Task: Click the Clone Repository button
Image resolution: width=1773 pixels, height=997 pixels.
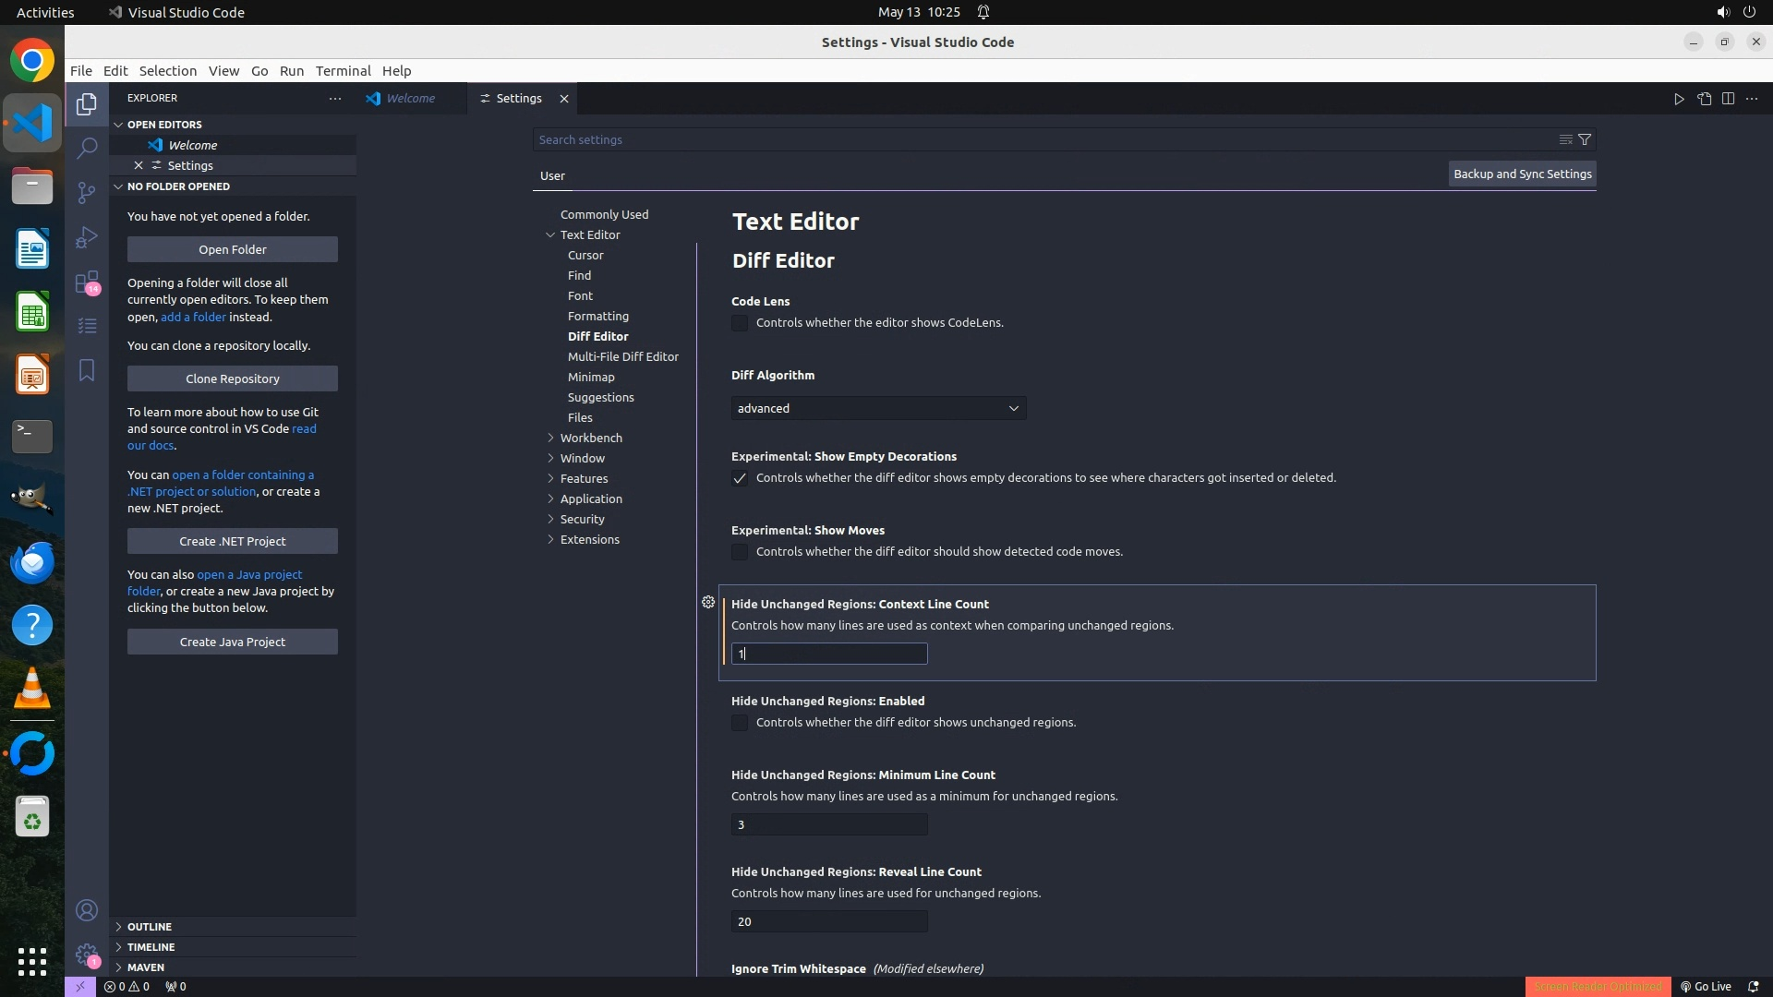Action: click(233, 378)
